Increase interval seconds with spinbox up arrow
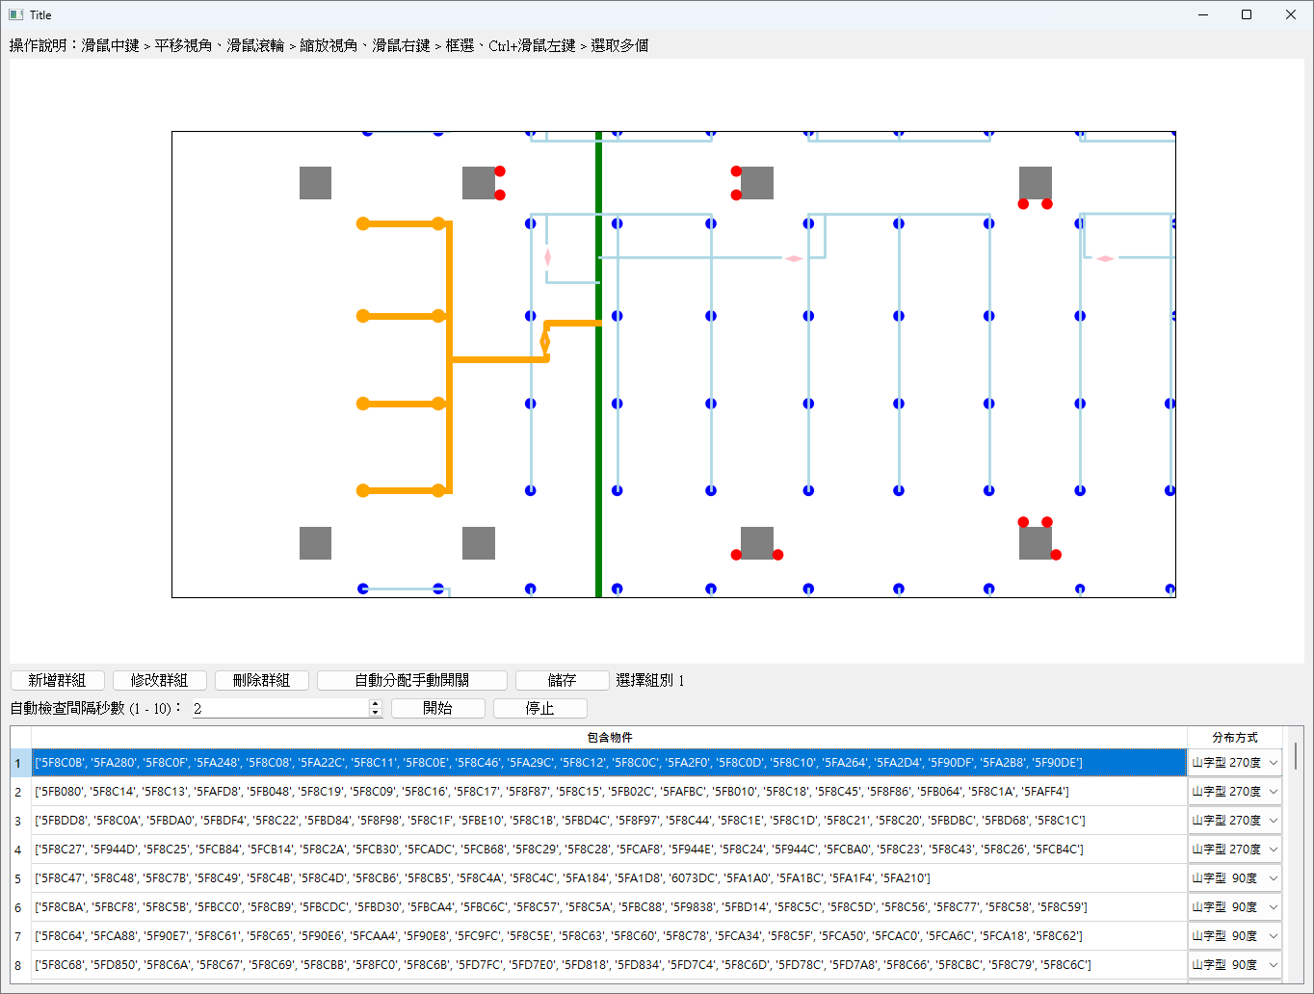 (x=376, y=703)
